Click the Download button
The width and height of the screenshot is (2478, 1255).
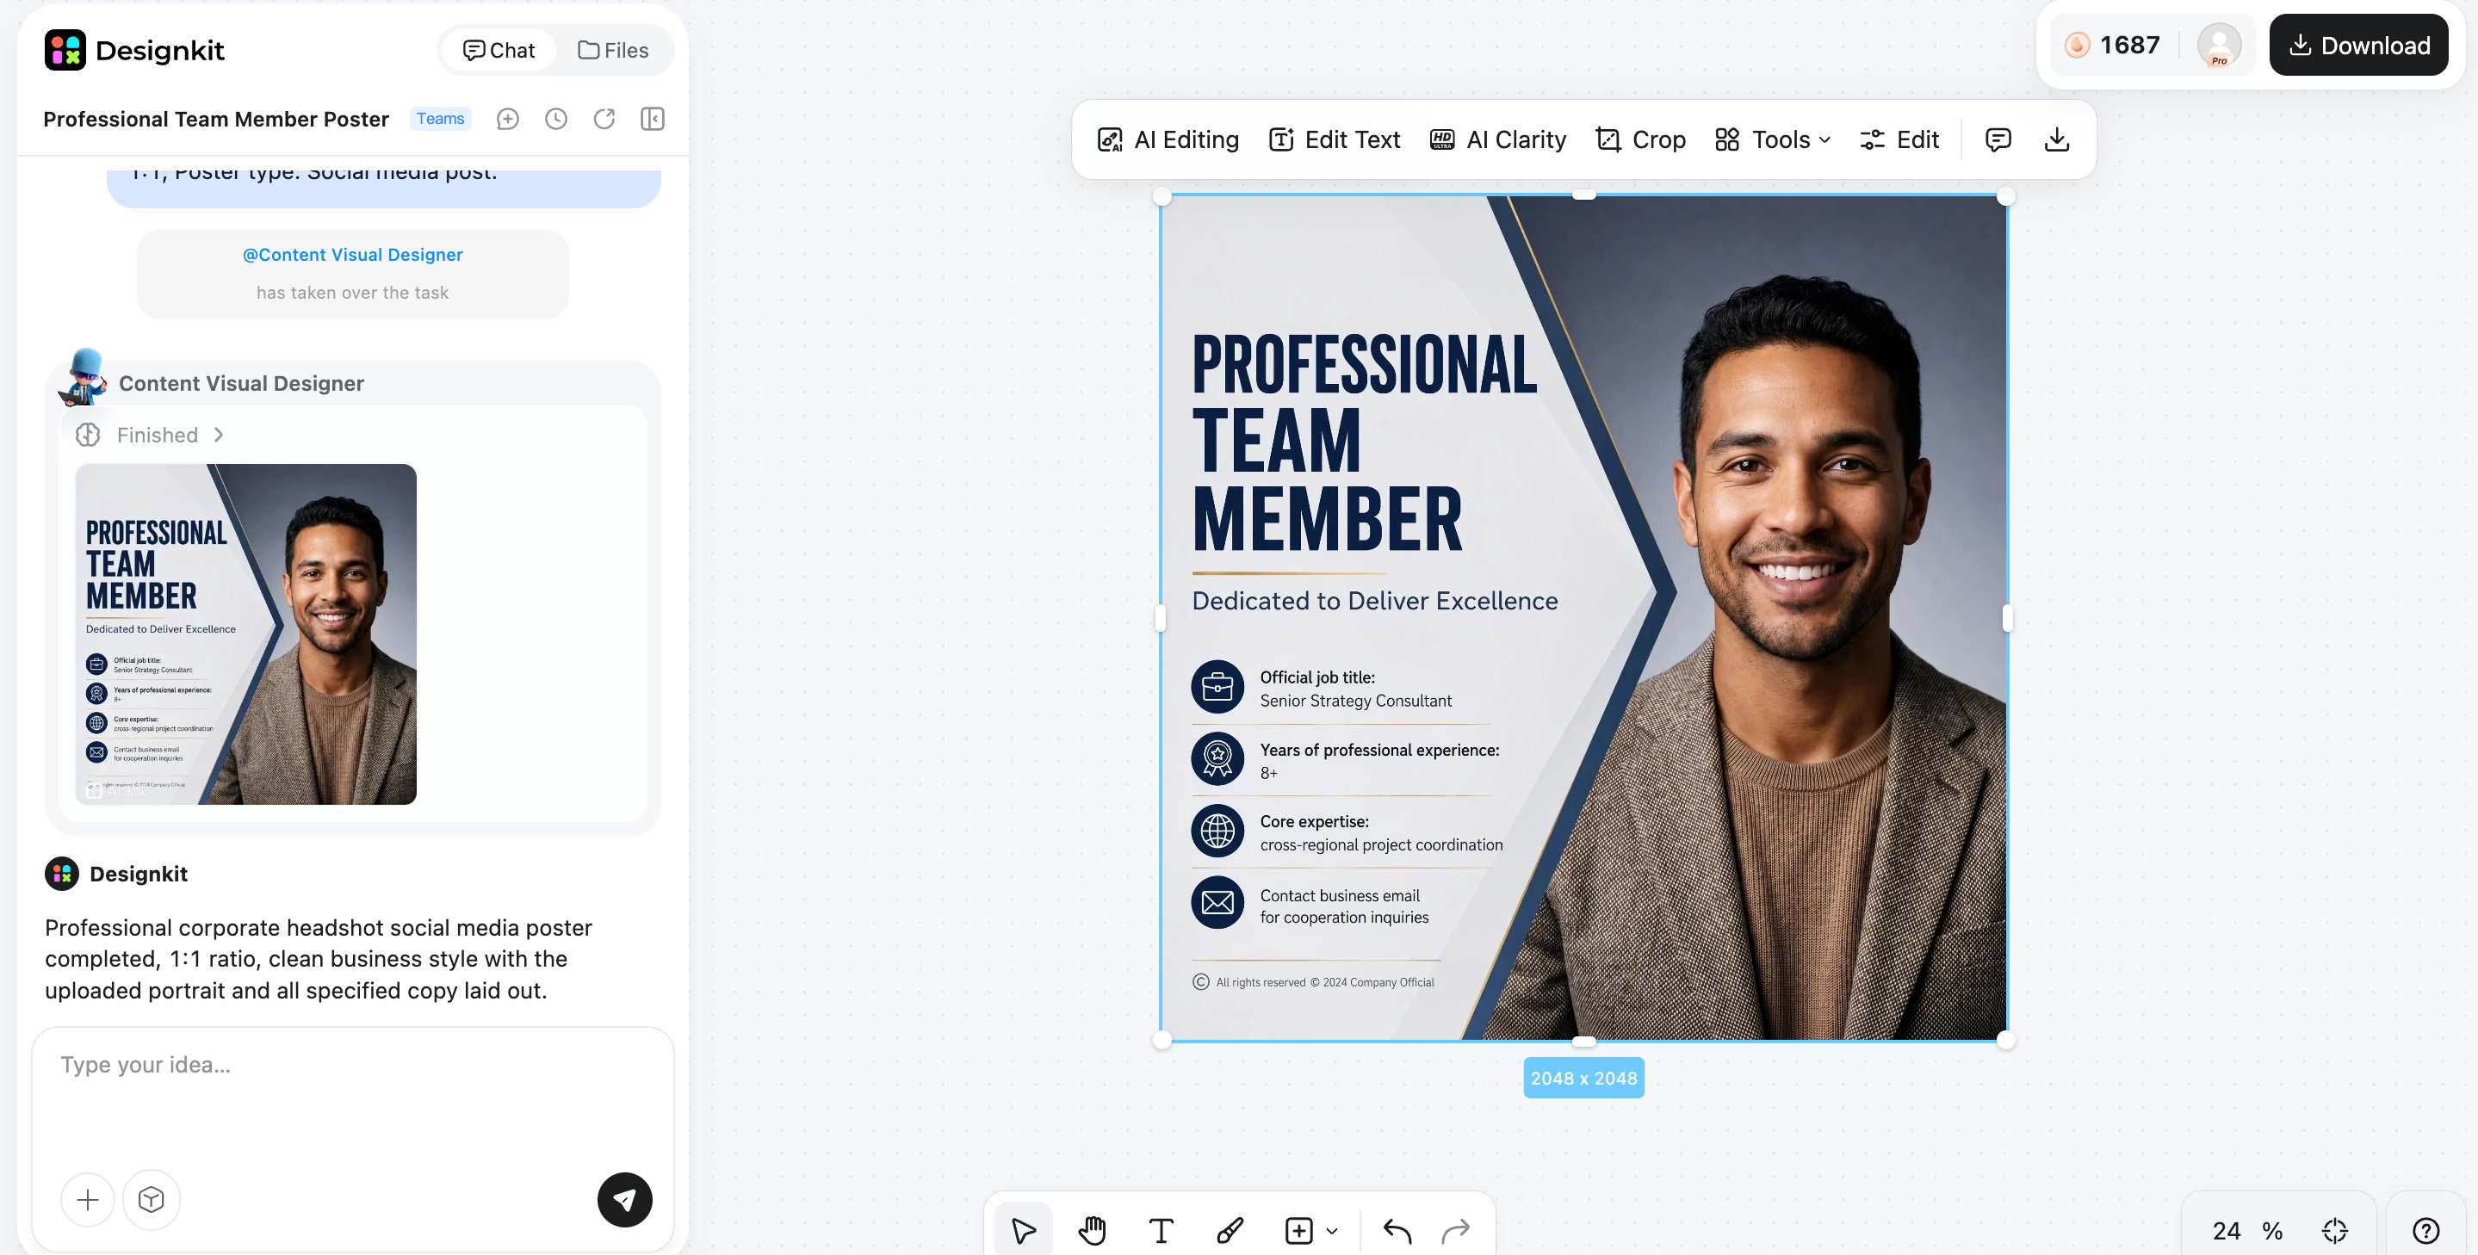(2358, 46)
